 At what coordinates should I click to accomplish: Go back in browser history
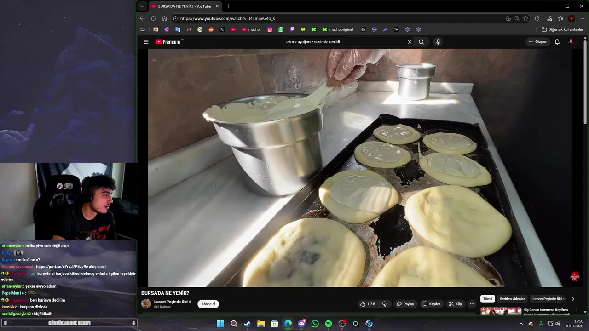pos(142,18)
